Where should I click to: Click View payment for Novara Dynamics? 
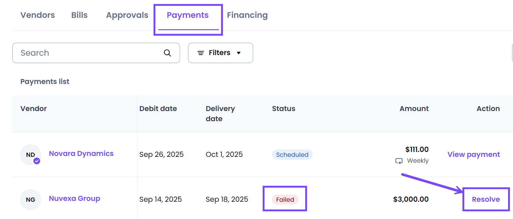(x=474, y=154)
